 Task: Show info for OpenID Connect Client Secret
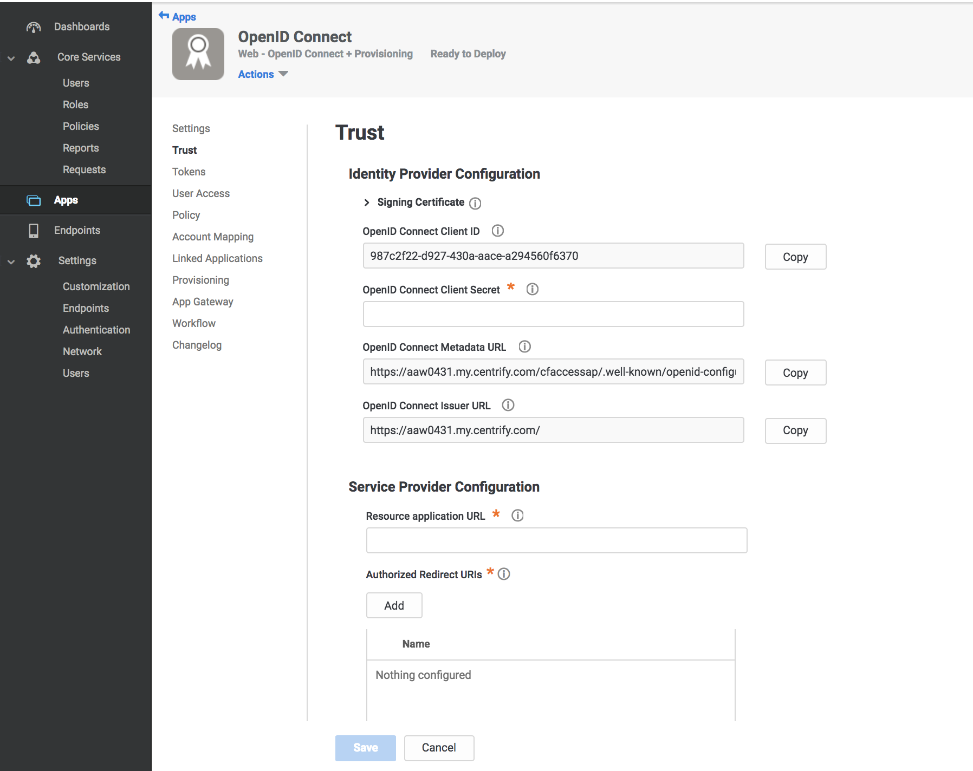click(x=532, y=289)
